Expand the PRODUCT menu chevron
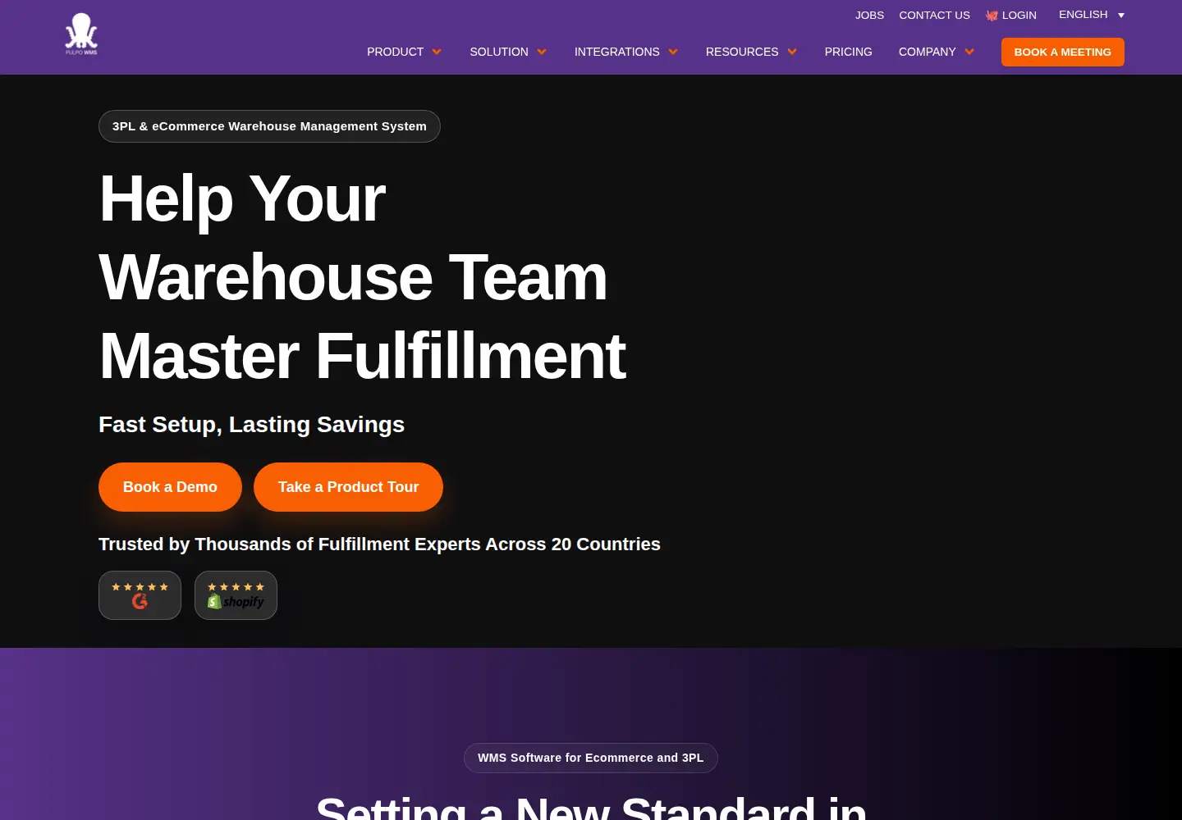The height and width of the screenshot is (820, 1182). [x=437, y=52]
